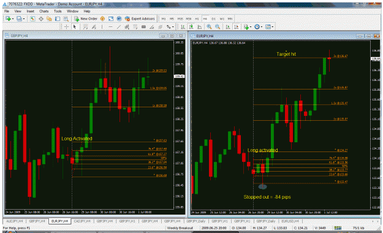The image size is (383, 233).
Task: Switch to the CADJPY,H4 chart tab
Action: [x=82, y=221]
